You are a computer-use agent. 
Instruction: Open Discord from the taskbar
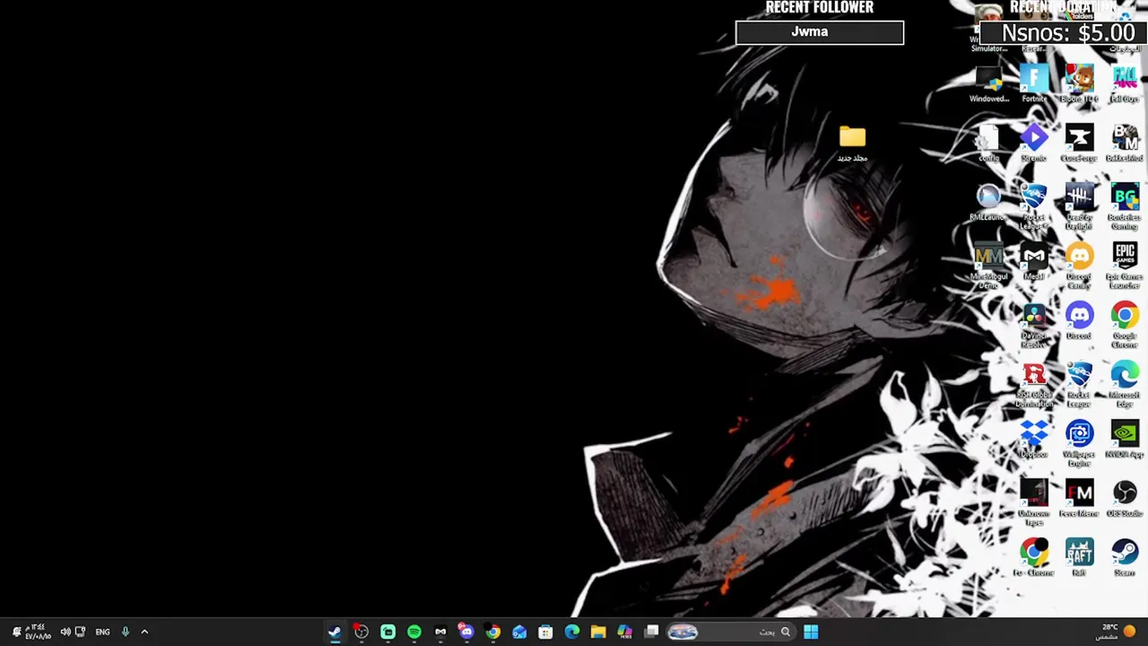[466, 632]
